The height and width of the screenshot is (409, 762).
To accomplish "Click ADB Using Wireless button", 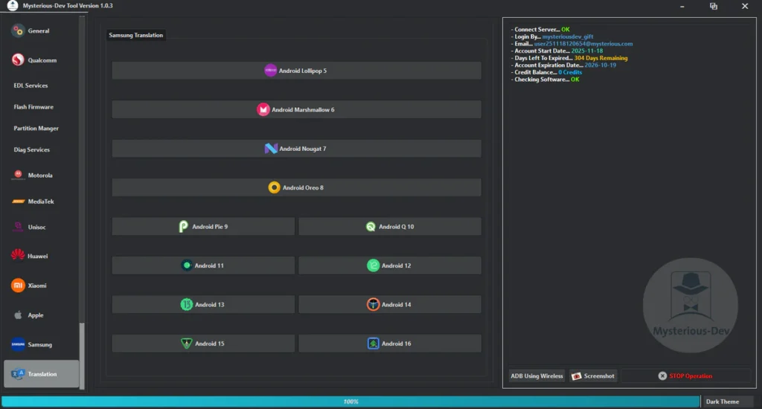I will 537,376.
